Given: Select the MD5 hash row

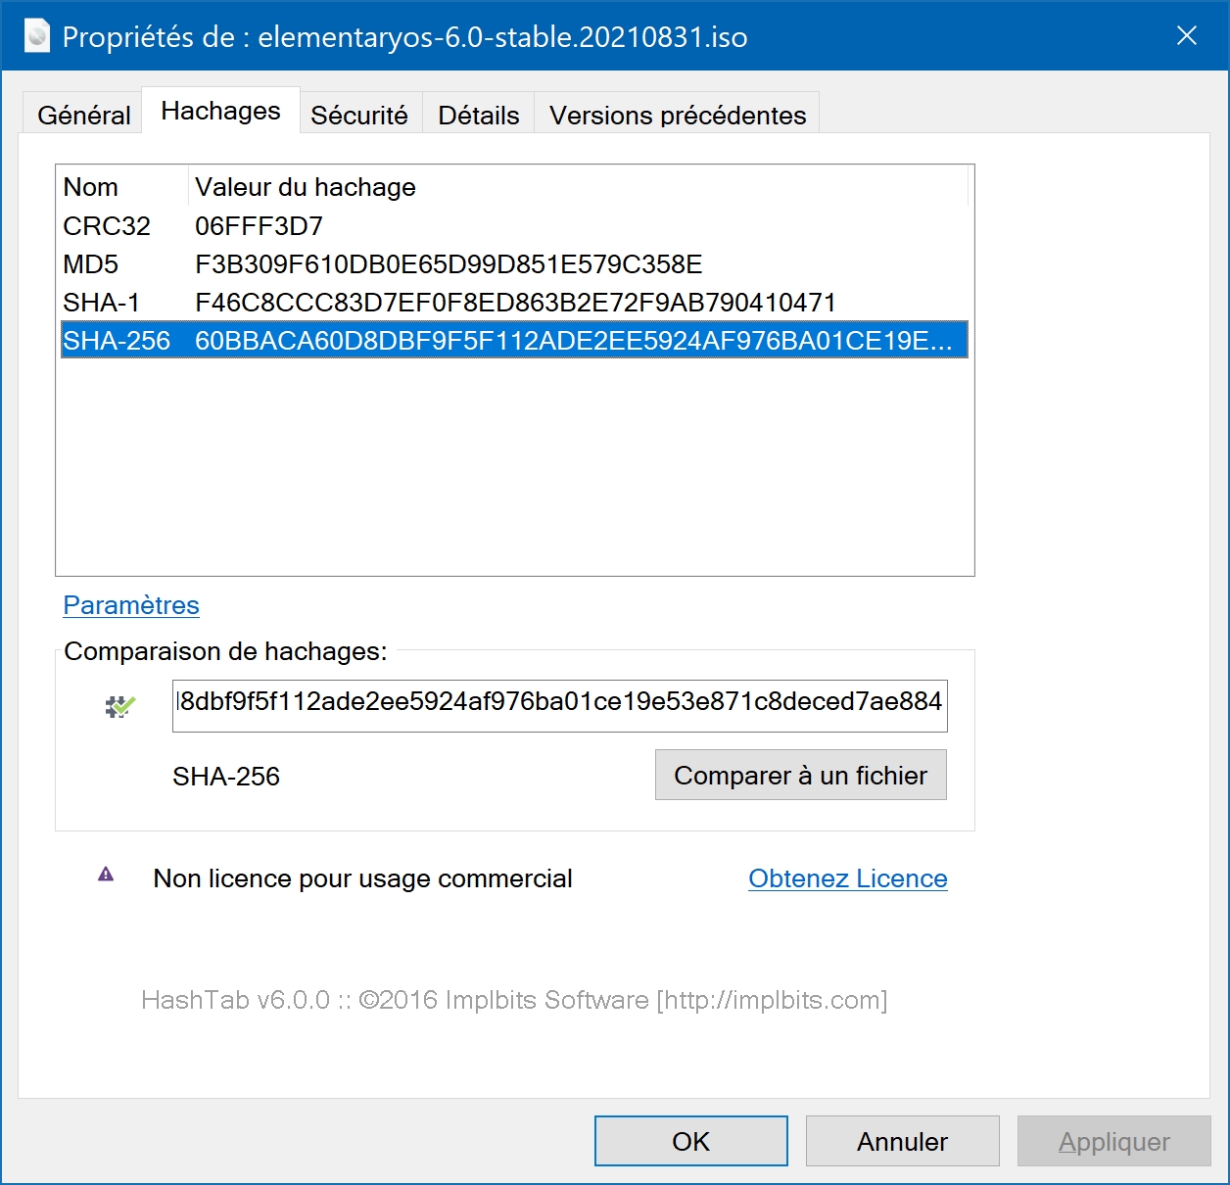Looking at the screenshot, I should 514,264.
